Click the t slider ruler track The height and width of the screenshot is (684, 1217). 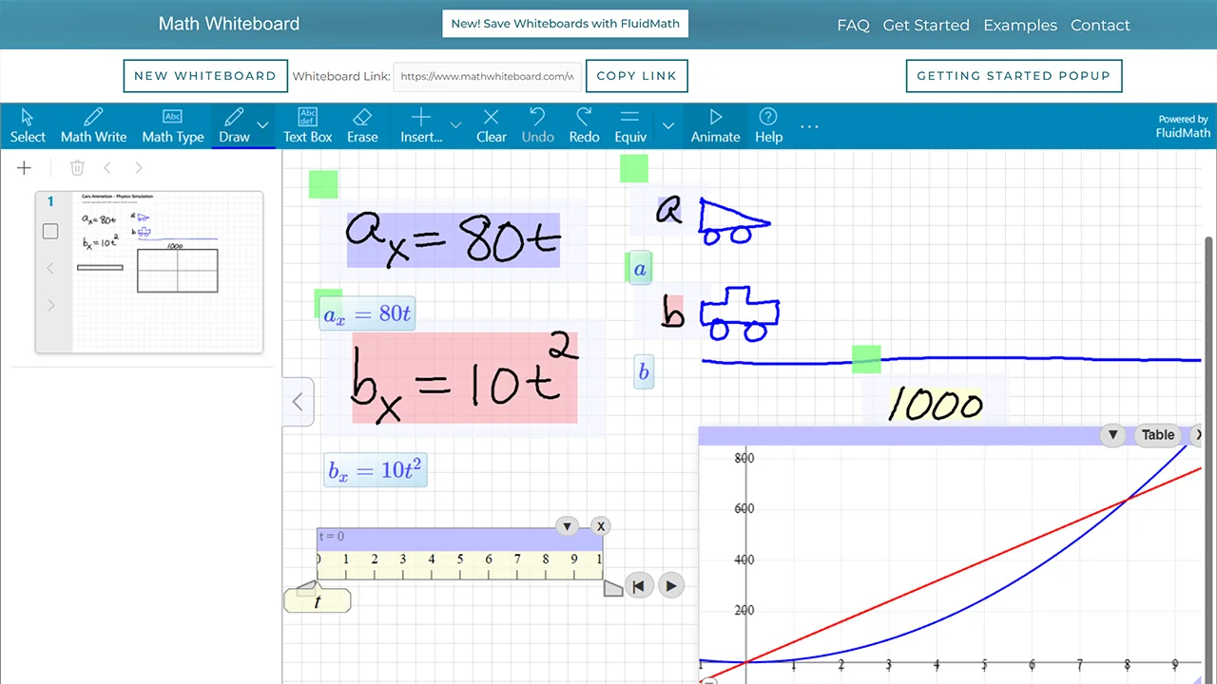[459, 566]
